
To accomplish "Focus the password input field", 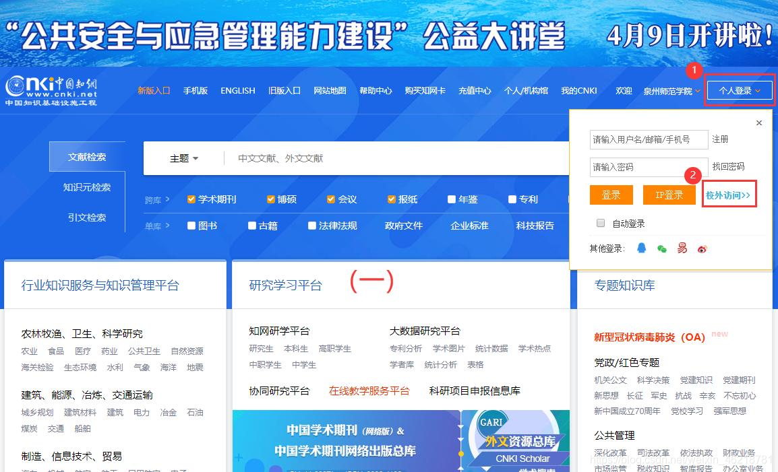I will point(649,167).
